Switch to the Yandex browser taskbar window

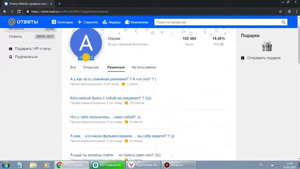pos(143,165)
